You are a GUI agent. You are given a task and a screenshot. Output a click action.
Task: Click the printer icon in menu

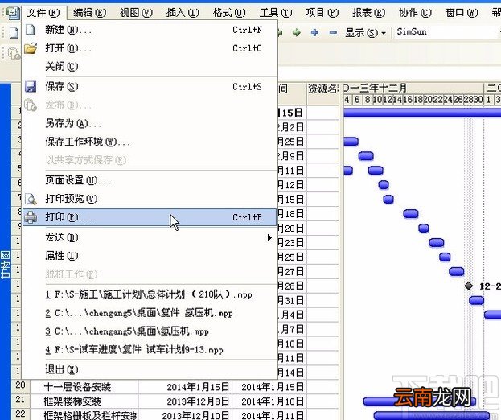tap(31, 217)
